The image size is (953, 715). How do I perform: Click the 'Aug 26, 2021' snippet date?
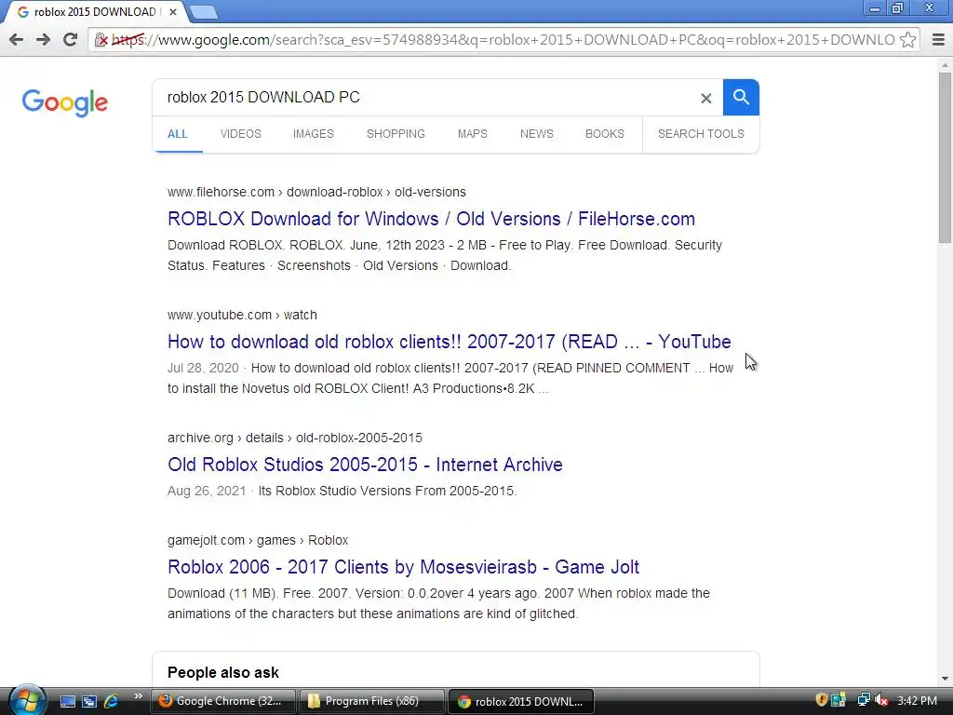pyautogui.click(x=207, y=491)
